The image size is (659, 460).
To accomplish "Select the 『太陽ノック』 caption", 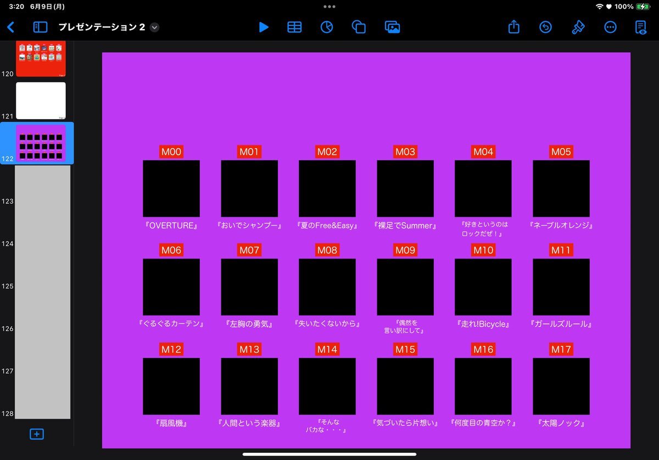I will coord(561,423).
